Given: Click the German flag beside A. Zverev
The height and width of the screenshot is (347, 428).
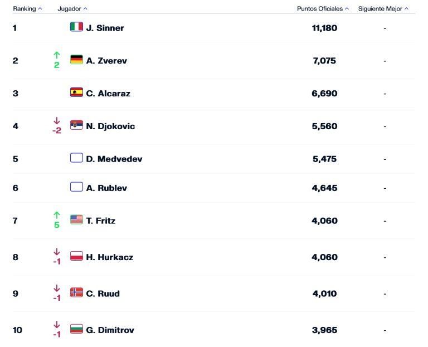Looking at the screenshot, I should (76, 60).
